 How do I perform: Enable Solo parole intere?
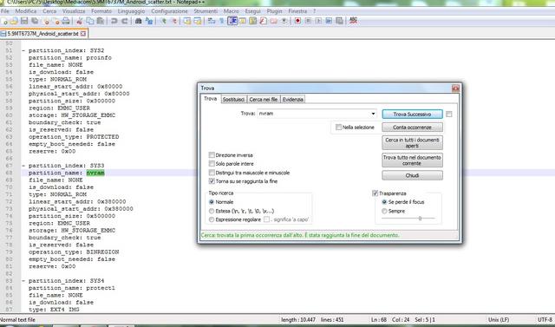[212, 164]
